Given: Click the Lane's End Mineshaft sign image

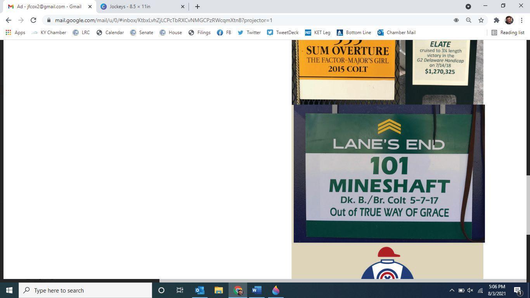Looking at the screenshot, I should point(389,173).
